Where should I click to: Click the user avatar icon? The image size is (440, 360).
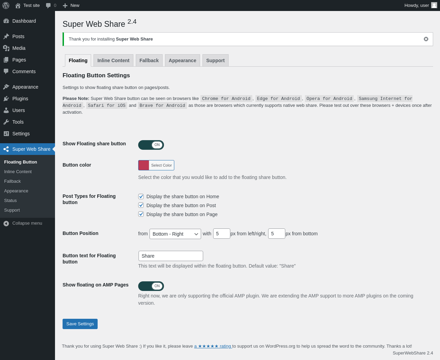(434, 5)
